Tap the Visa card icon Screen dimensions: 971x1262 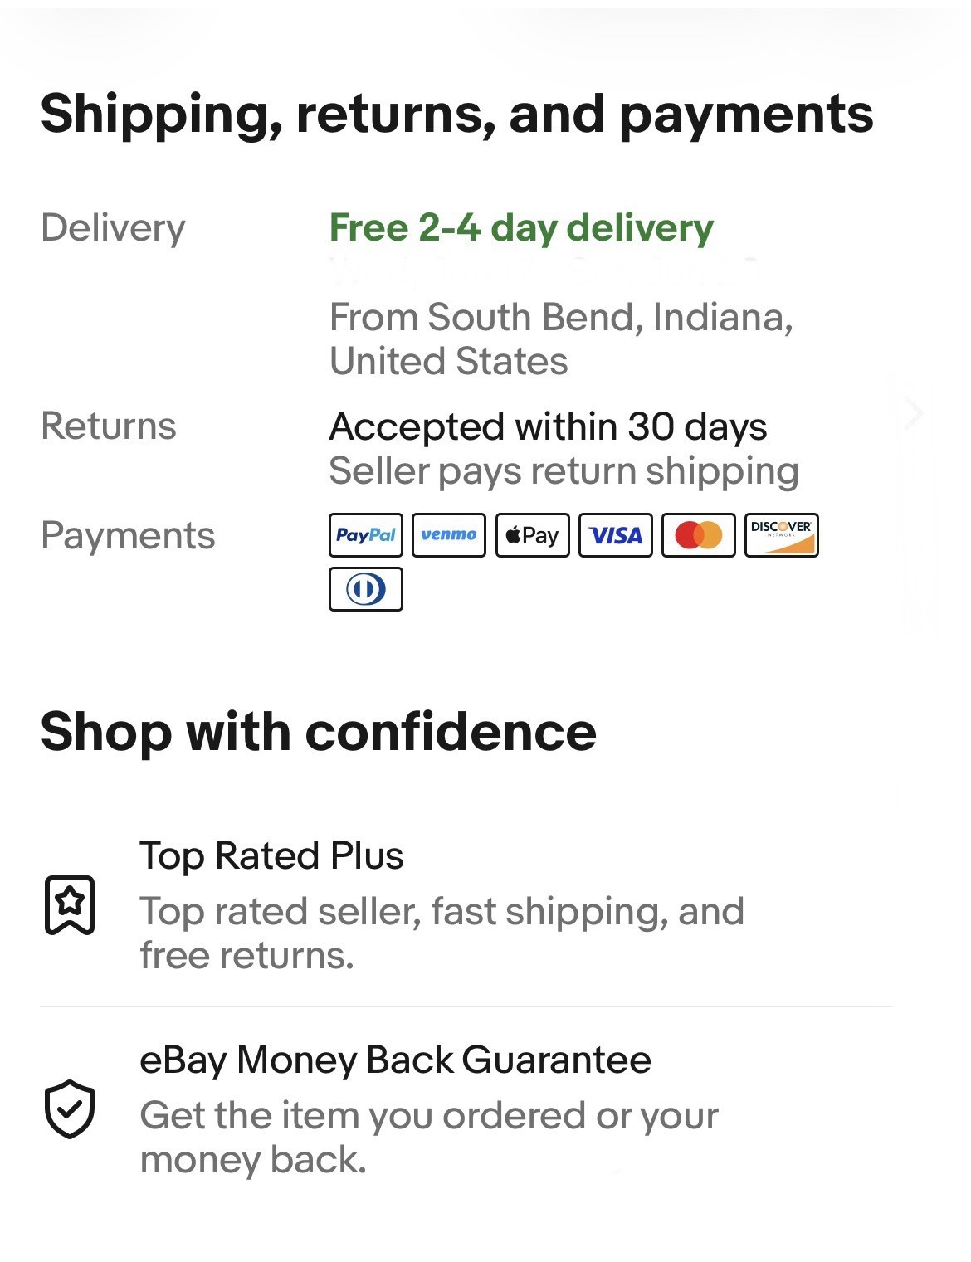(615, 535)
